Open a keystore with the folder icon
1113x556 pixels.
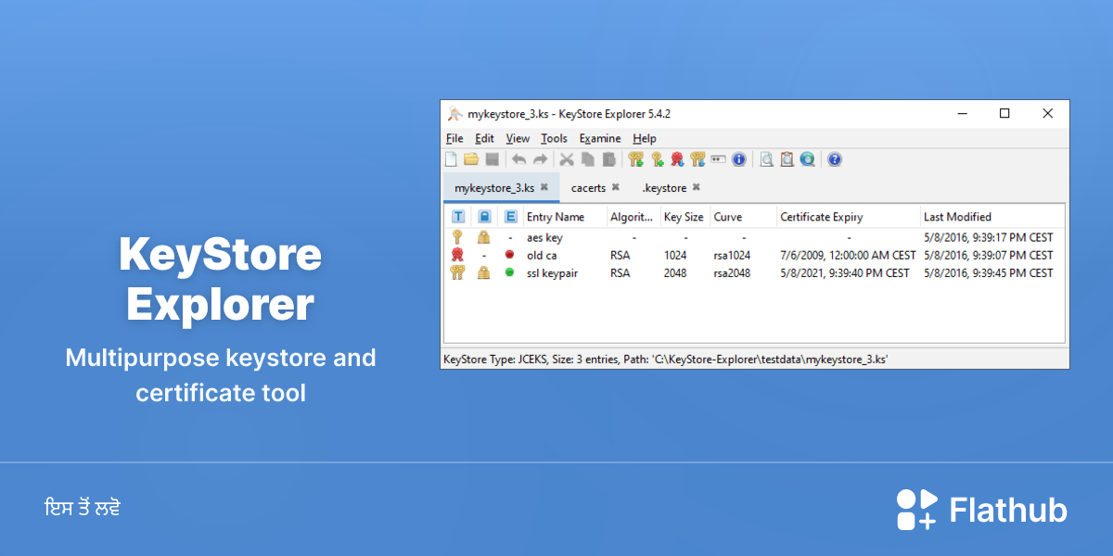pyautogui.click(x=471, y=159)
